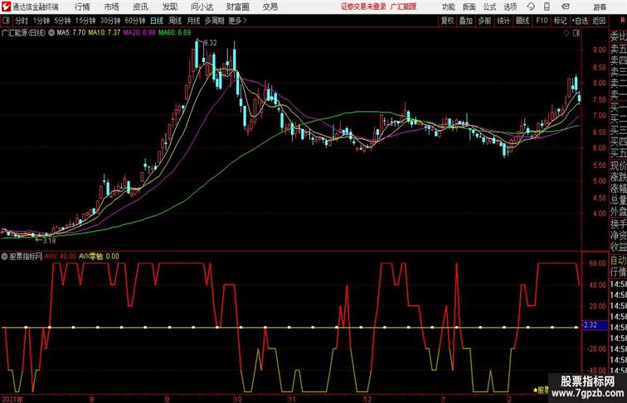Image resolution: width=627 pixels, height=403 pixels.
Task: Switch to 30分钟 chart period
Action: (110, 21)
